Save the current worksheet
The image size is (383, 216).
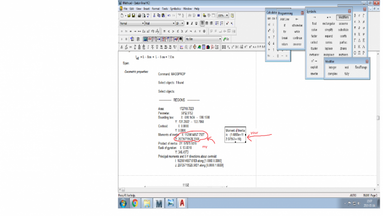coord(134,15)
